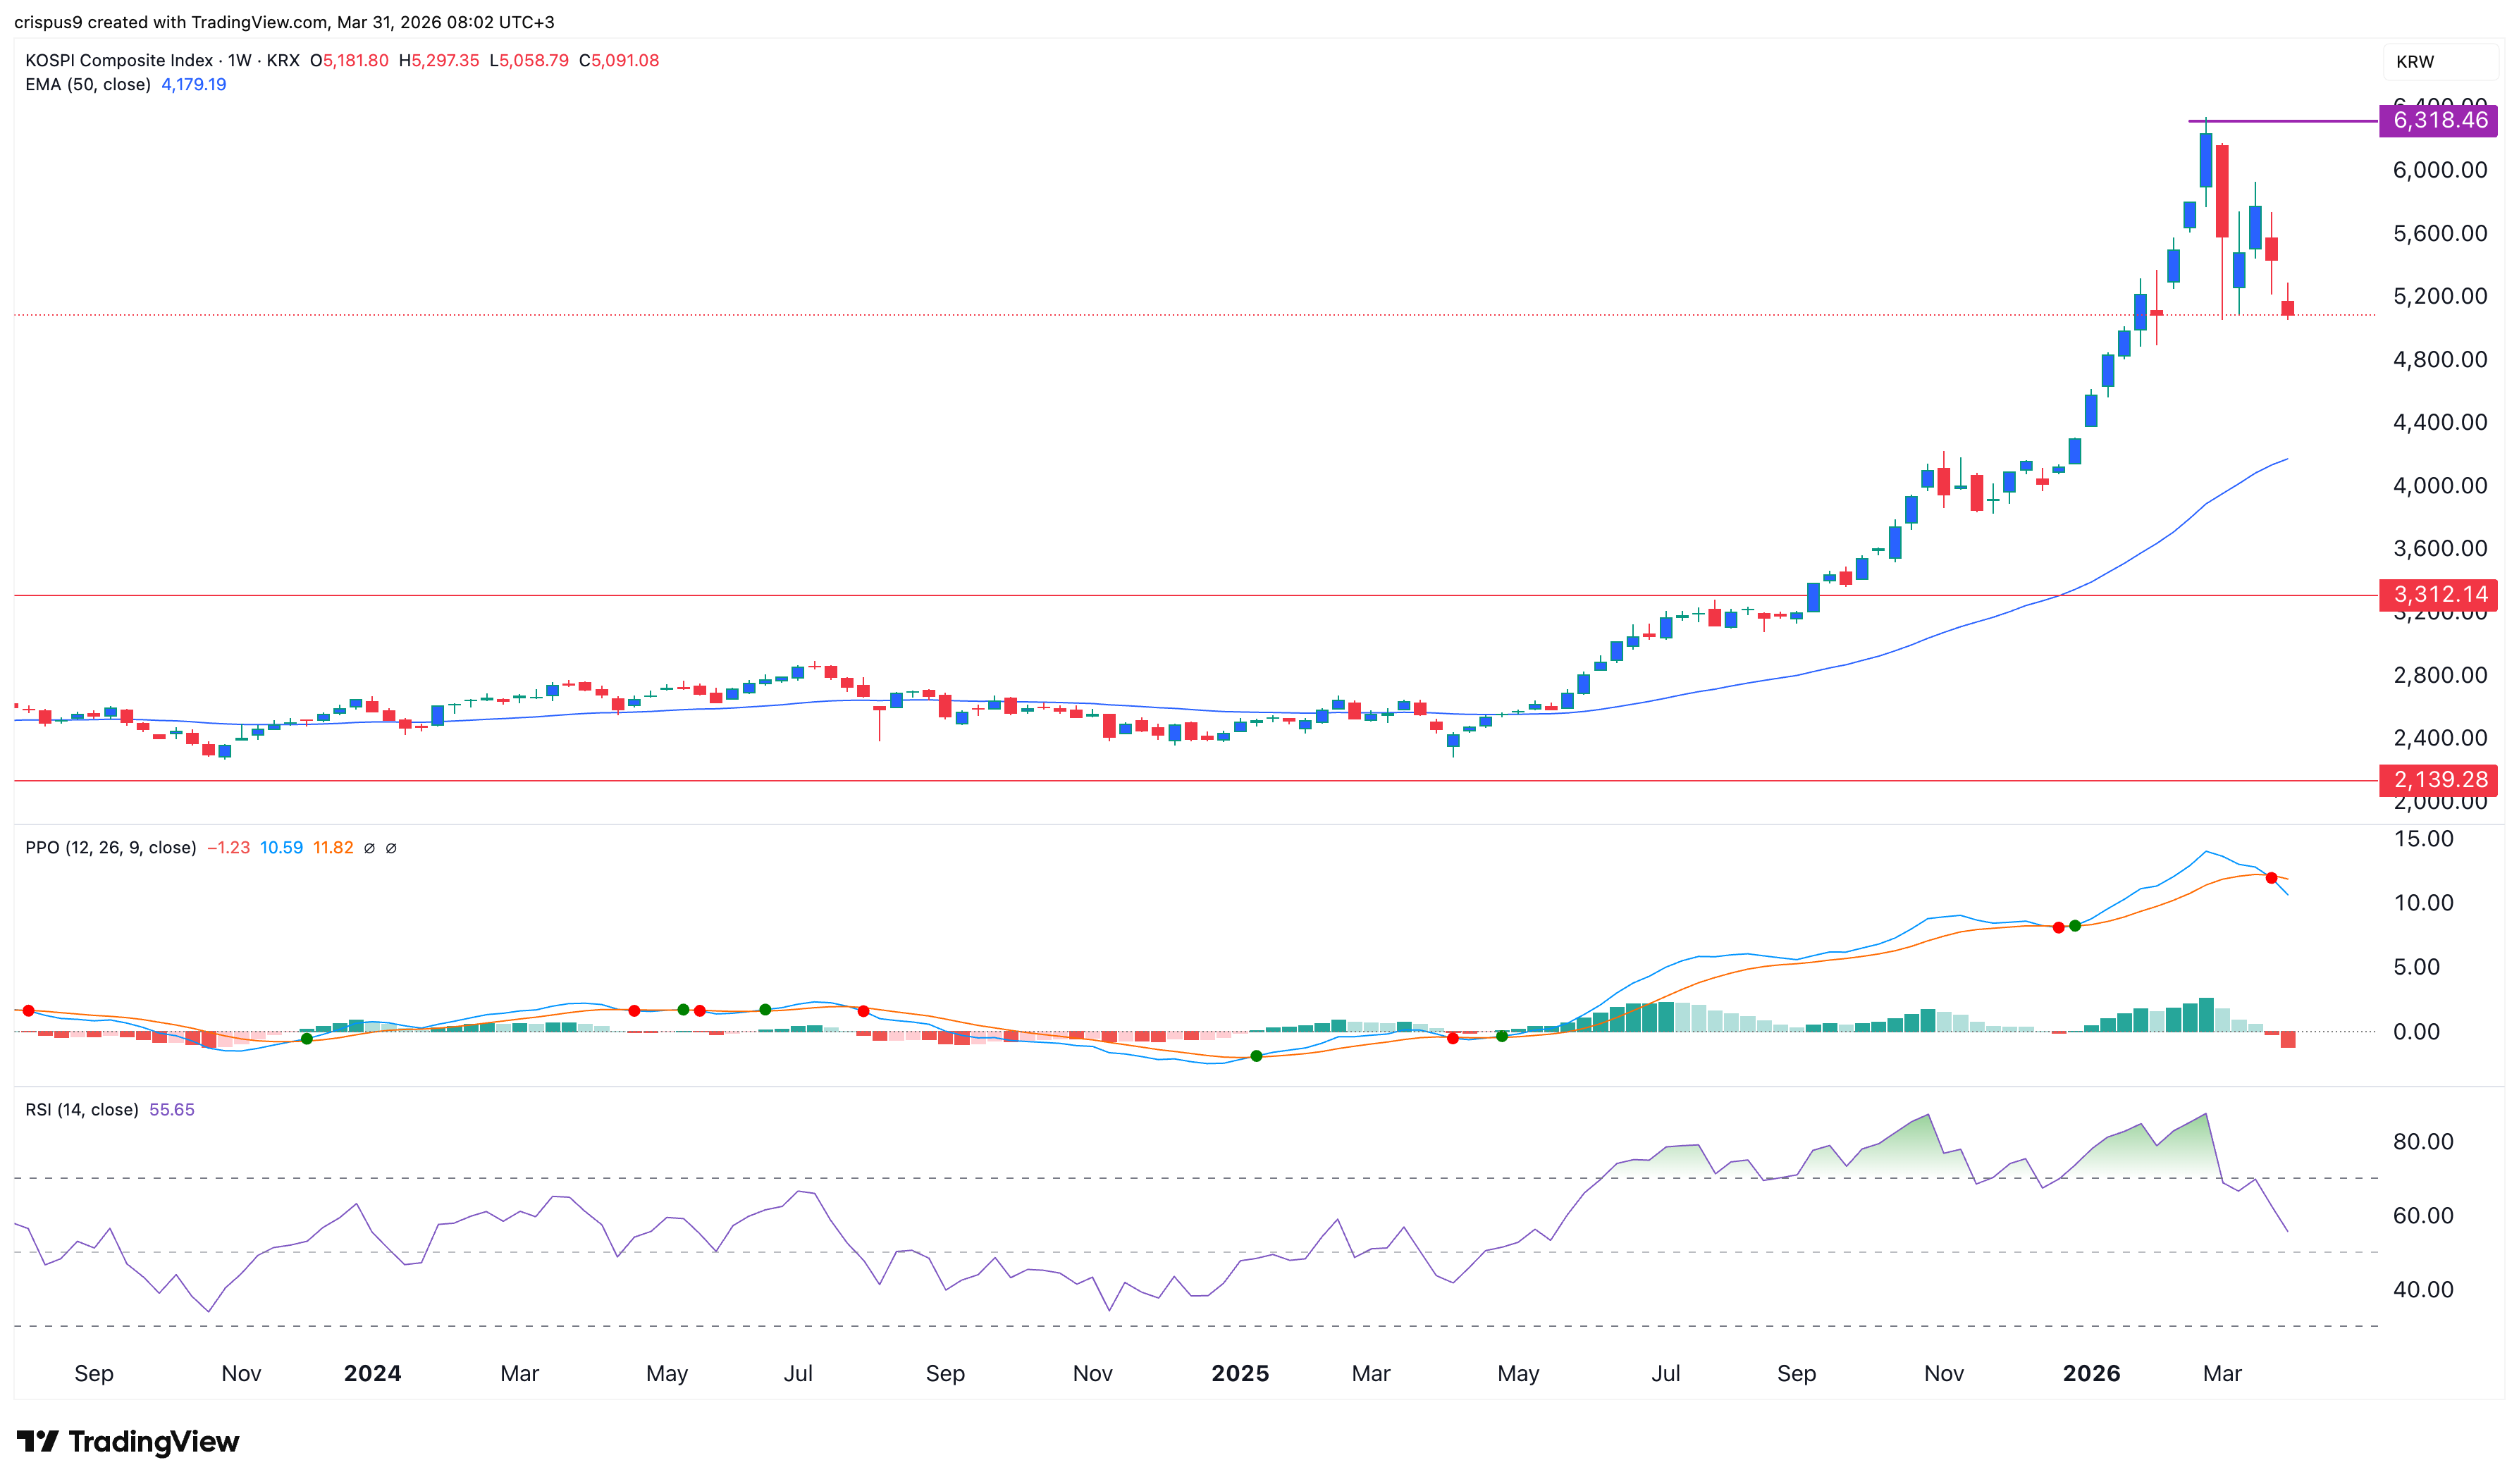Click the 1W interval in chart title
The height and width of the screenshot is (1484, 2519).
click(x=239, y=60)
